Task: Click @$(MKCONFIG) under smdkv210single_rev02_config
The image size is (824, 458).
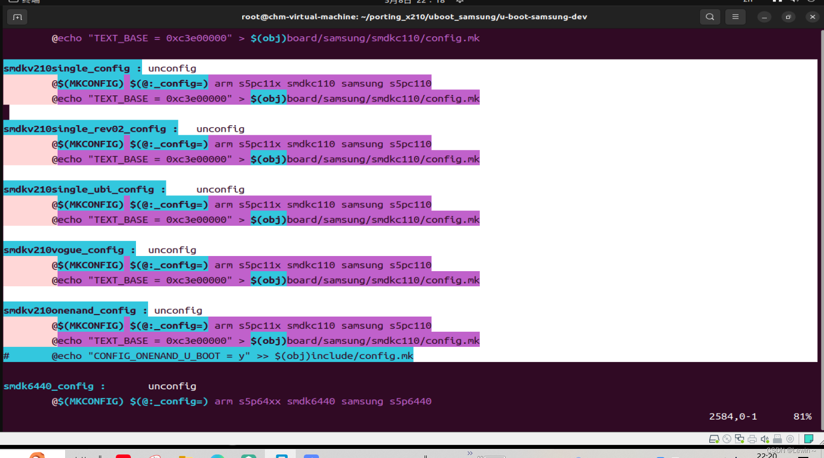Action: [x=87, y=144]
